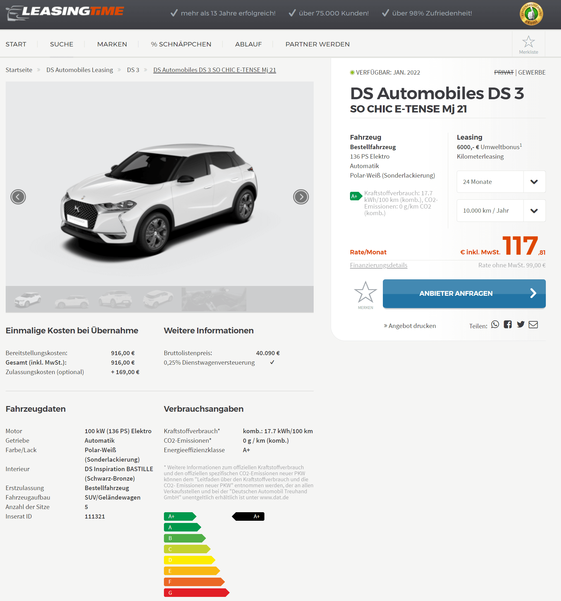
Task: Share offer via WhatsApp icon
Action: coord(495,325)
